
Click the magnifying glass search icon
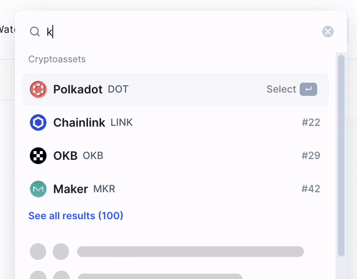pos(35,32)
